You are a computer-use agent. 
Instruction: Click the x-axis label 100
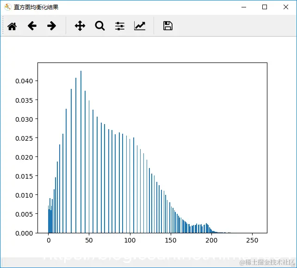click(130, 240)
